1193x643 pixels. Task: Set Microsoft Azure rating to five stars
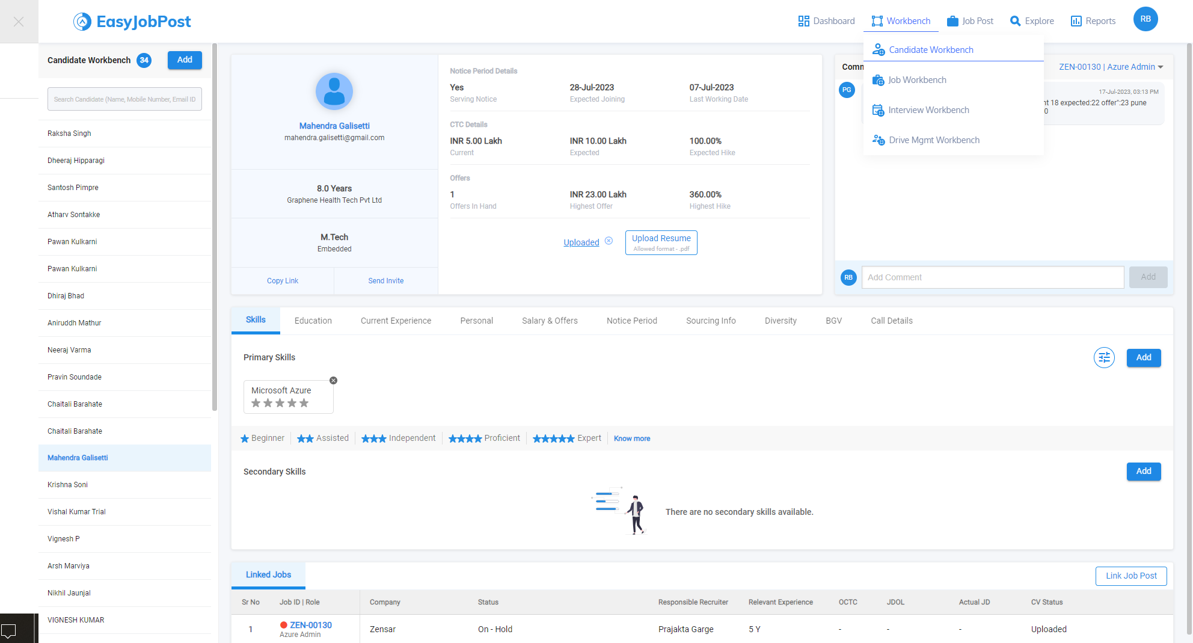(304, 403)
